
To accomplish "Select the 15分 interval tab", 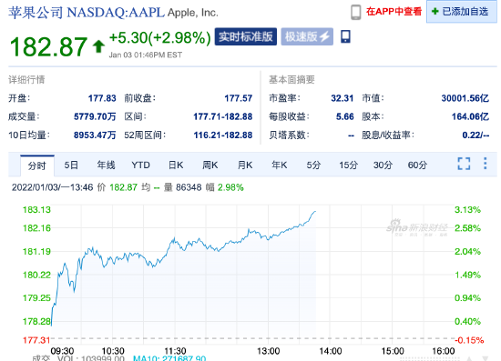I will click(x=348, y=165).
